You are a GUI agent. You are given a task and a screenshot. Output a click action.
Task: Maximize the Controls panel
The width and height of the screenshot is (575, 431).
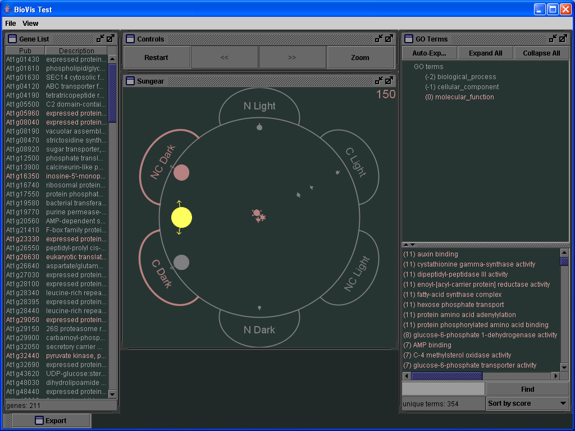(x=389, y=39)
